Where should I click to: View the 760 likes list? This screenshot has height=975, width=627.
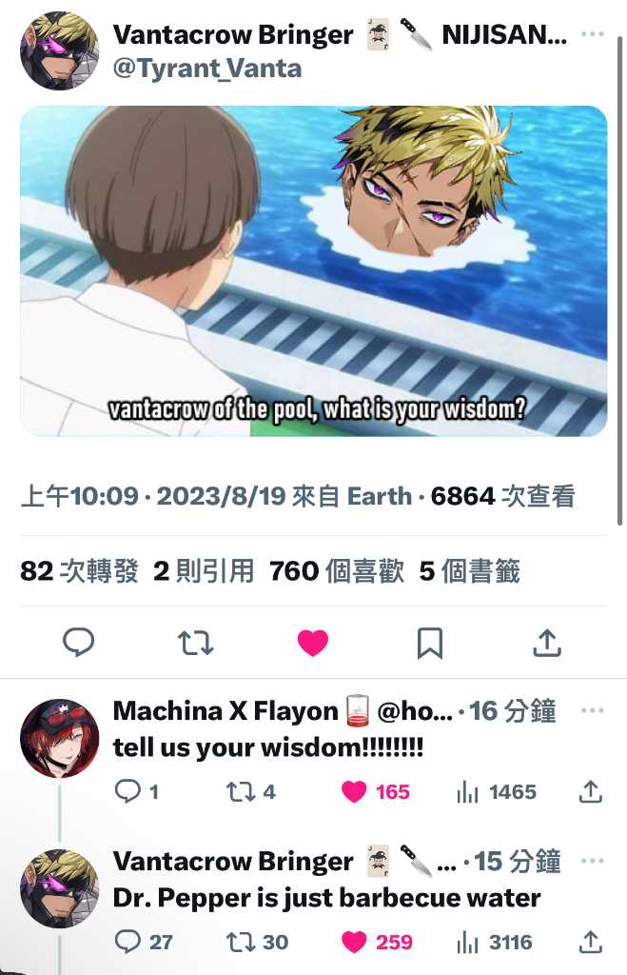click(x=336, y=571)
